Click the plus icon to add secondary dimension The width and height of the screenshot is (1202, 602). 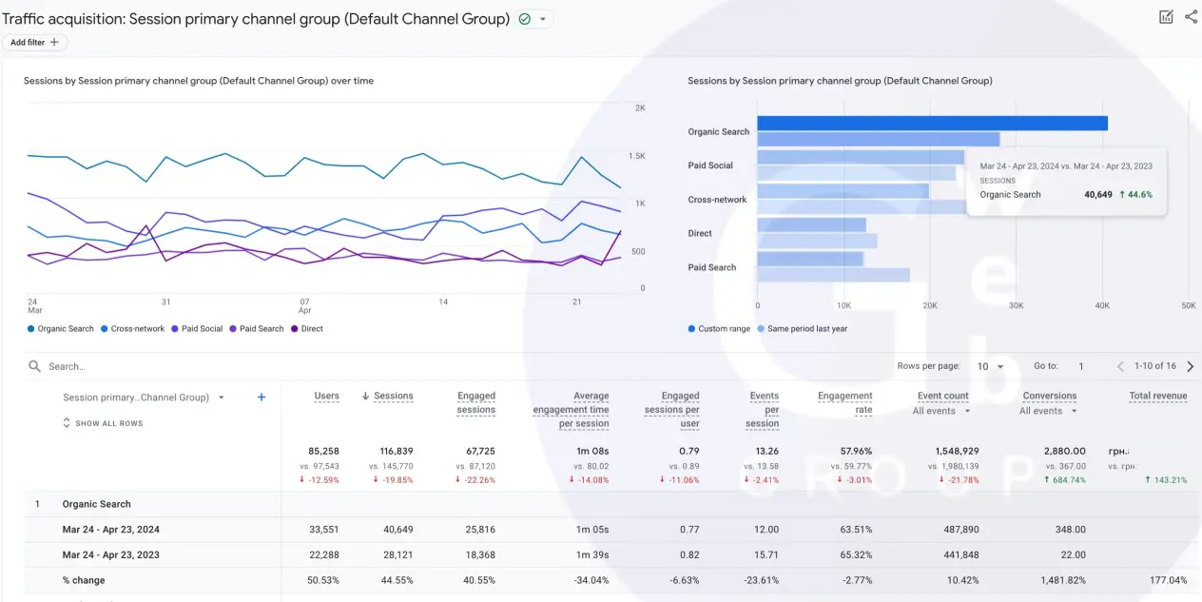click(x=262, y=398)
